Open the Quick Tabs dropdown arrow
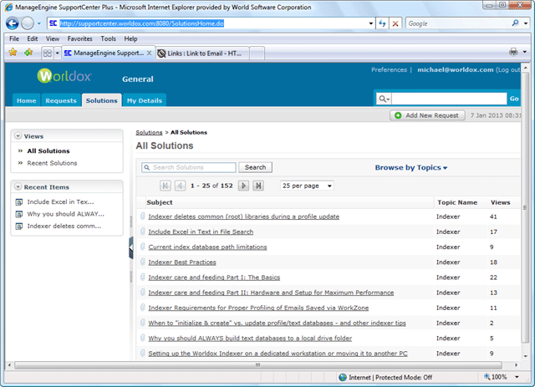535x387 pixels. tap(58, 53)
